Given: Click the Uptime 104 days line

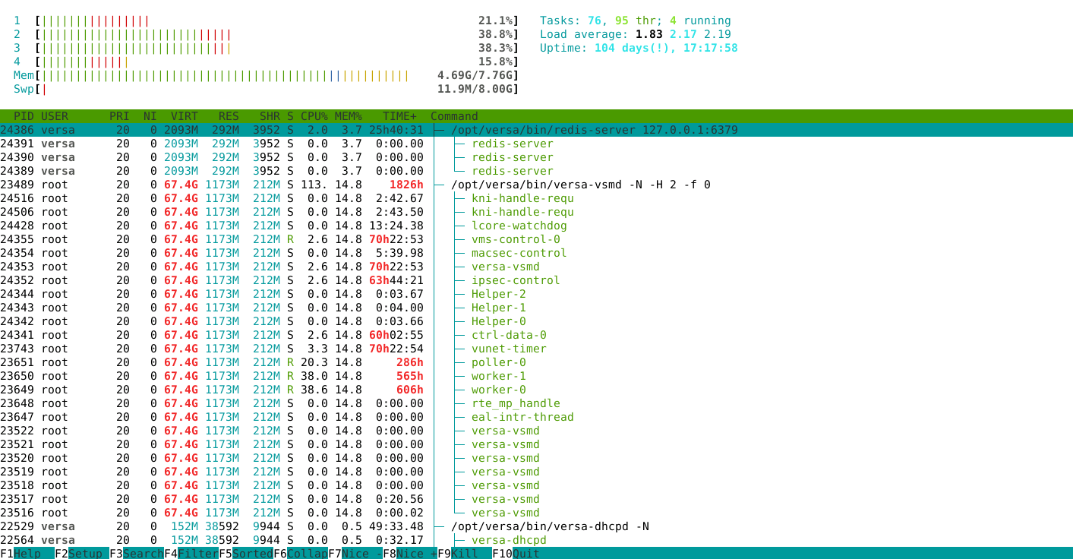Looking at the screenshot, I should 639,48.
